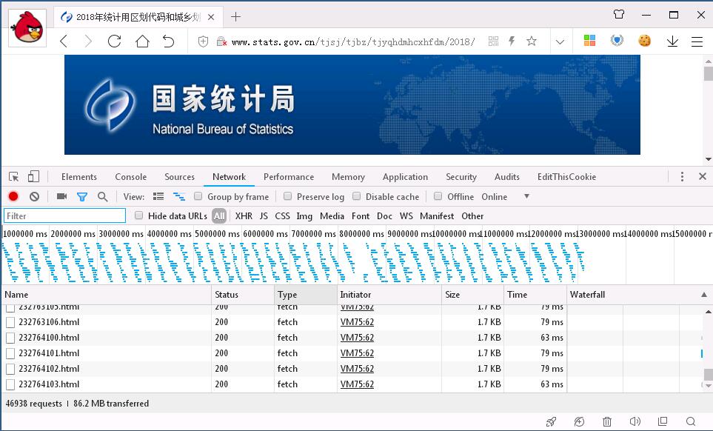Click the Filter text input field
Screen dimensions: 713x431
click(64, 216)
